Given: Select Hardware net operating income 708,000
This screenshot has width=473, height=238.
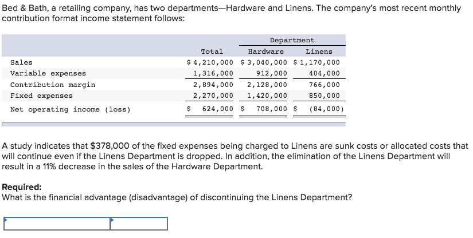Looking at the screenshot, I should (x=272, y=109).
